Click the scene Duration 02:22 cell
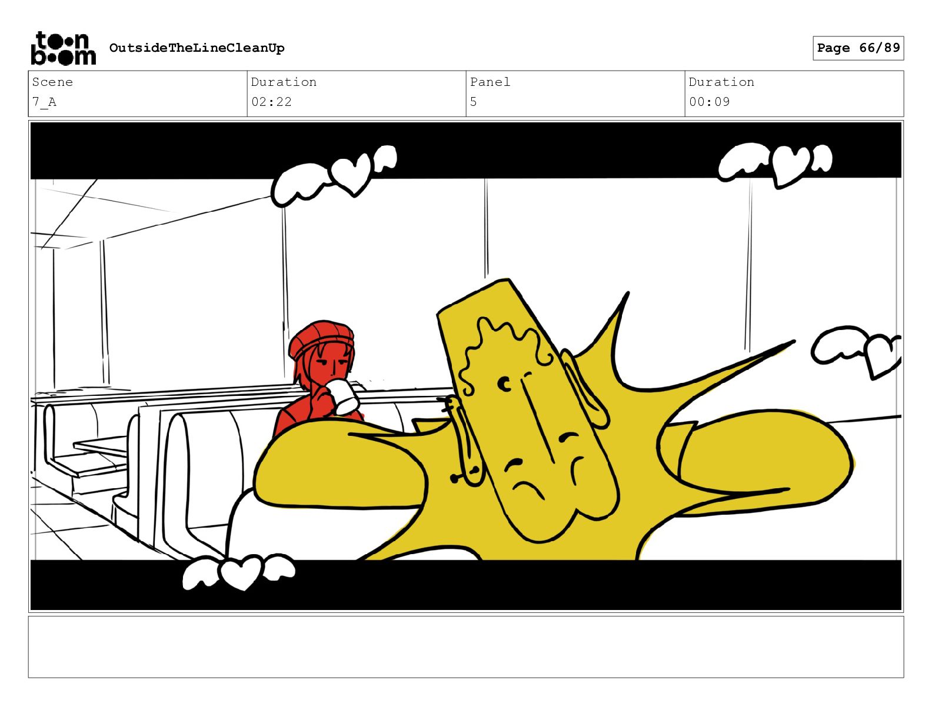The height and width of the screenshot is (720, 932). 357,94
